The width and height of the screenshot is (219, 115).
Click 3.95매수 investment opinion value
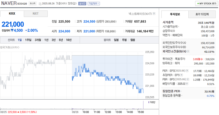click(198, 59)
